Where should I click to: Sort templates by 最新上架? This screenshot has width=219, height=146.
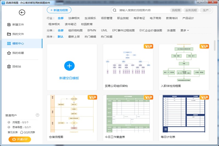(x=74, y=36)
